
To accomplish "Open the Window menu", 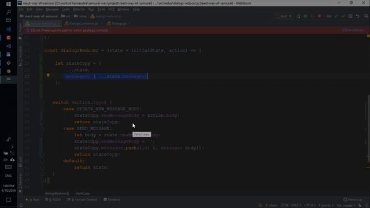I will click(123, 9).
